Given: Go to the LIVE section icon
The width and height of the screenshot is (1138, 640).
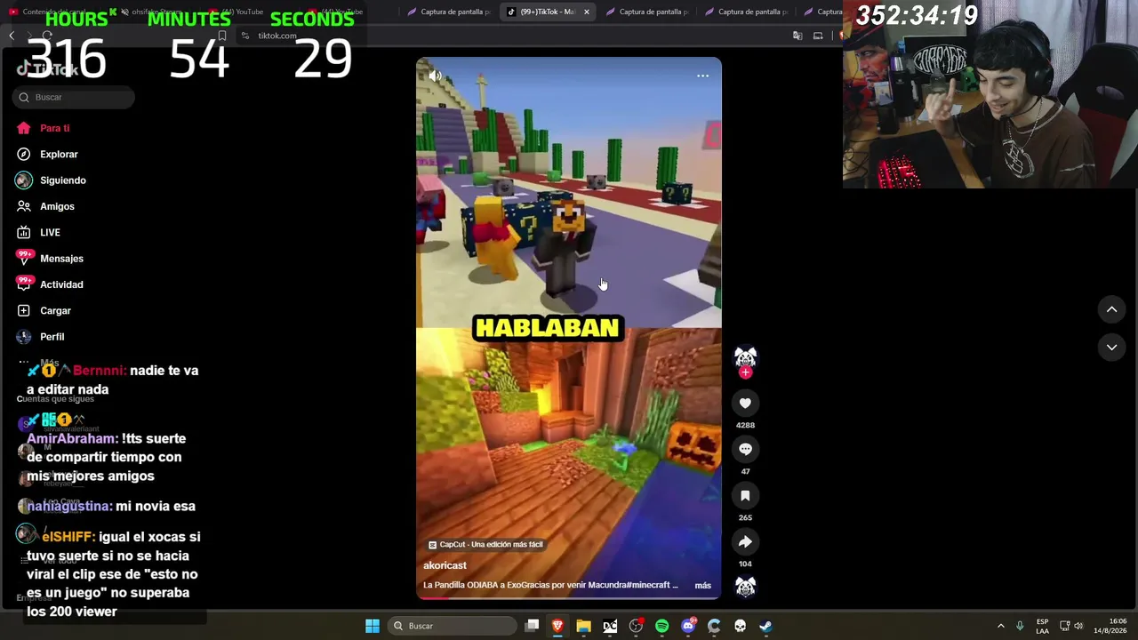Looking at the screenshot, I should (24, 233).
